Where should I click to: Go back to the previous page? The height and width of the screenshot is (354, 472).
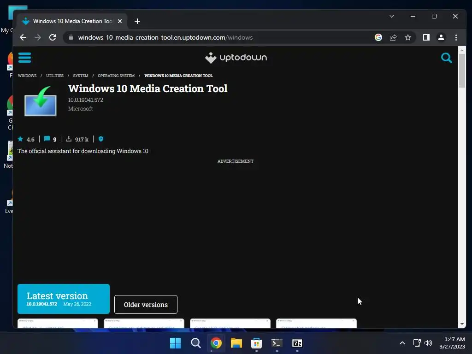coord(23,37)
